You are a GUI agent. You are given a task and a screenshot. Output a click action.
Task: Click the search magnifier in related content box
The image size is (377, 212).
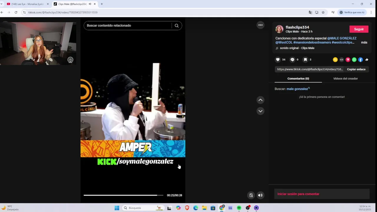(x=177, y=26)
